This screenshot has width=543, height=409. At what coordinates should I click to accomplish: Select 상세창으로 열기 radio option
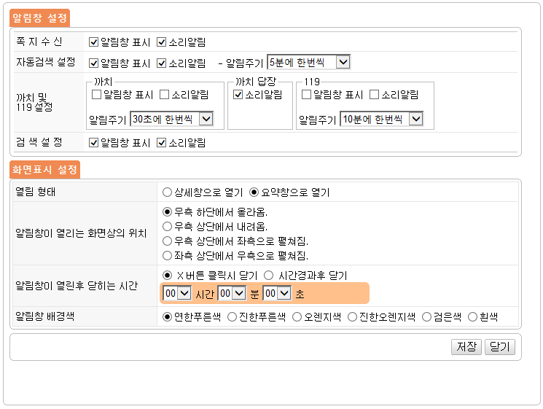(x=168, y=192)
